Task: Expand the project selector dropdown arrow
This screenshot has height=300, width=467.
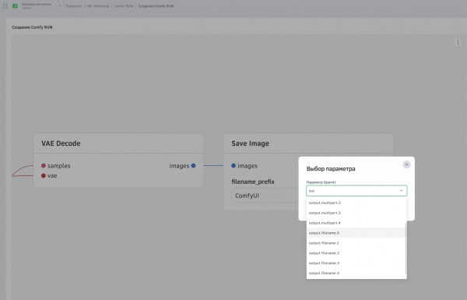Action: tap(60, 6)
